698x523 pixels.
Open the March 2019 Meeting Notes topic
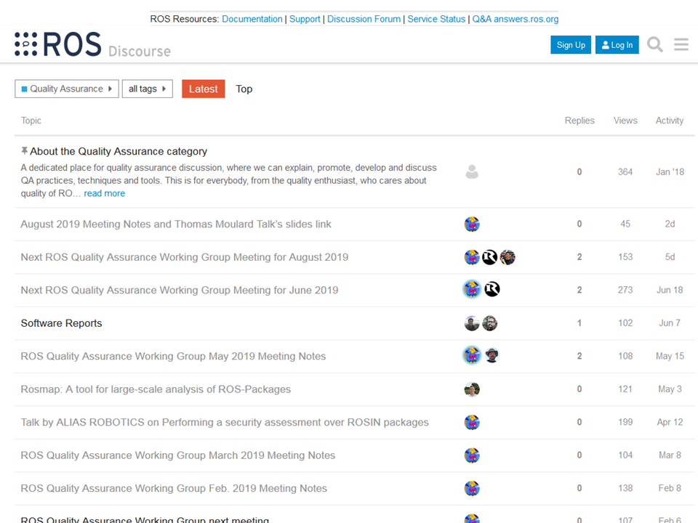(178, 455)
